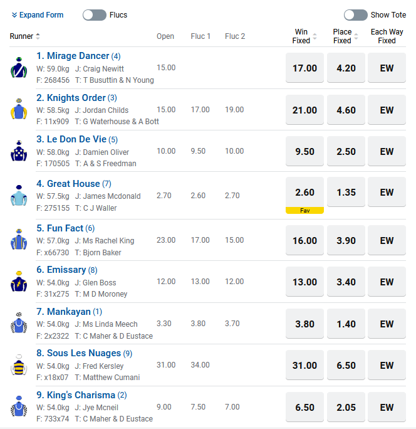Select Mankayan 1.40 place fixed odds
Image resolution: width=416 pixels, height=429 pixels.
346,324
